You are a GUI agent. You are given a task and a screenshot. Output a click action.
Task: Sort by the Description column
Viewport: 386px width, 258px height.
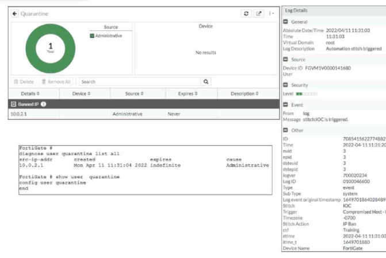[244, 93]
